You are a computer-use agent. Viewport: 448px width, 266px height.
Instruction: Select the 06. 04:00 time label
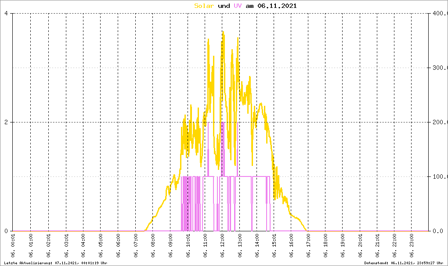(x=83, y=246)
